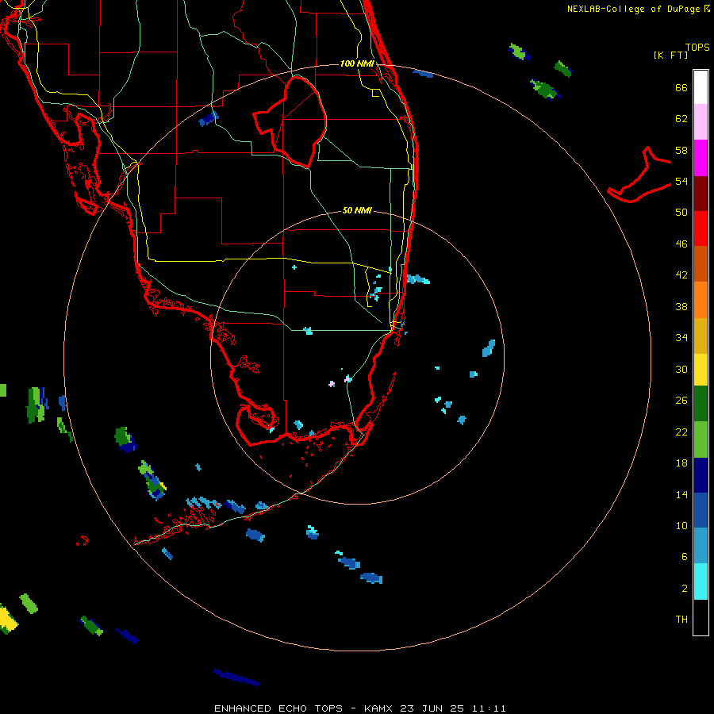This screenshot has height=714, width=714.
Task: Click the legend value 34
Action: click(x=681, y=338)
